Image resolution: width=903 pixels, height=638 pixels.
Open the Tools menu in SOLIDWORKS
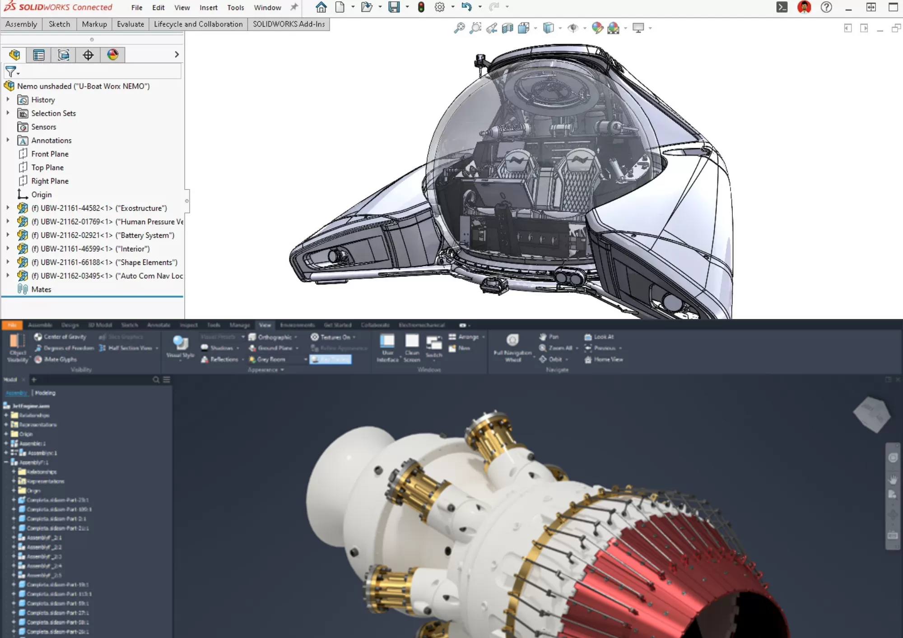[235, 7]
